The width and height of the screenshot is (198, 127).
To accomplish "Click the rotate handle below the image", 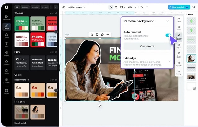I will click(100, 106).
